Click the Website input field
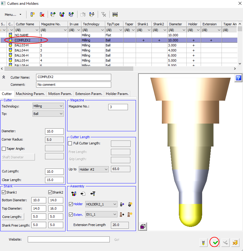The height and width of the screenshot is (251, 243). tap(69, 239)
